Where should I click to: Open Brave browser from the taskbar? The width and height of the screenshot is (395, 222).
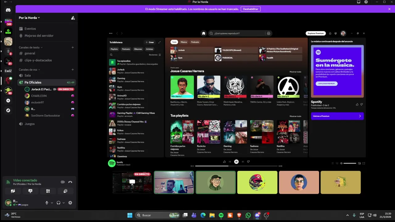pos(239,215)
